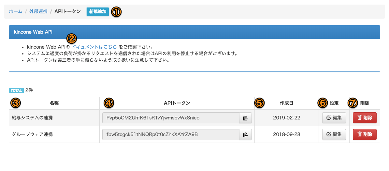Image resolution: width=389 pixels, height=171 pixels.
Task: Click 新規追加 to add a new token
Action: (x=98, y=11)
